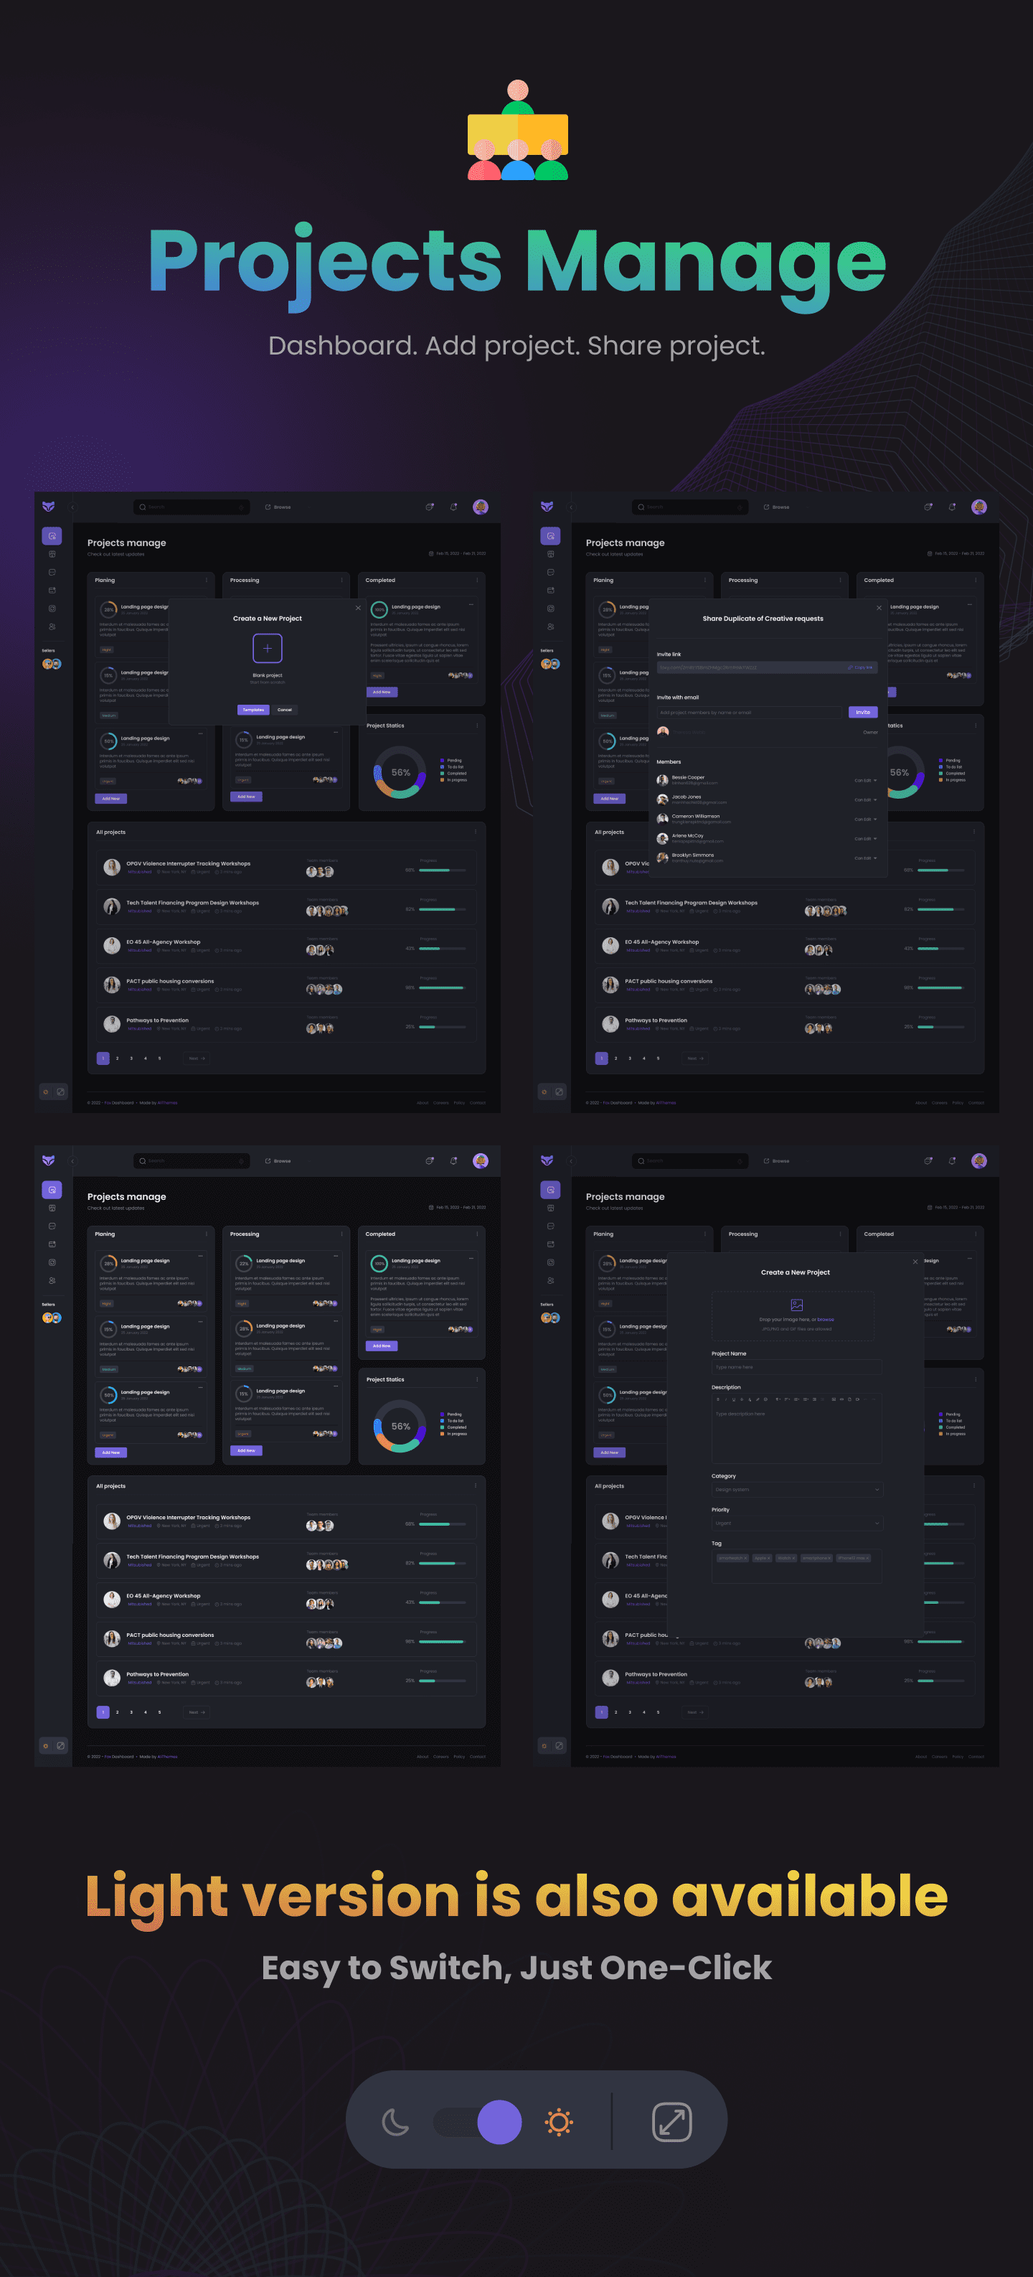Click Copy link in the share dialog
Viewport: 1033px width, 2277px height.
tap(860, 667)
